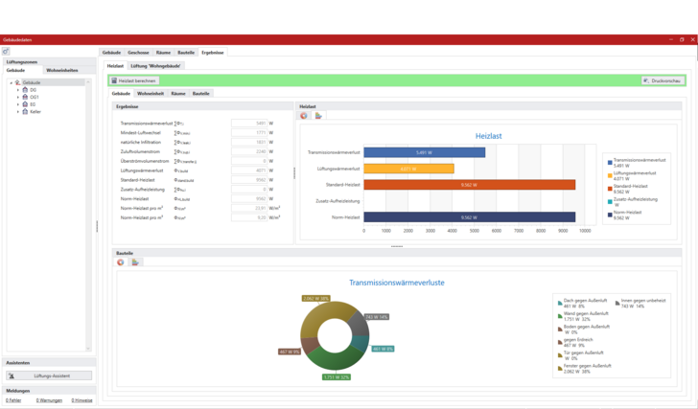Click the Lüftungswärmeverlust value field 4071
Viewport: 698px width, 409px height.
point(249,170)
